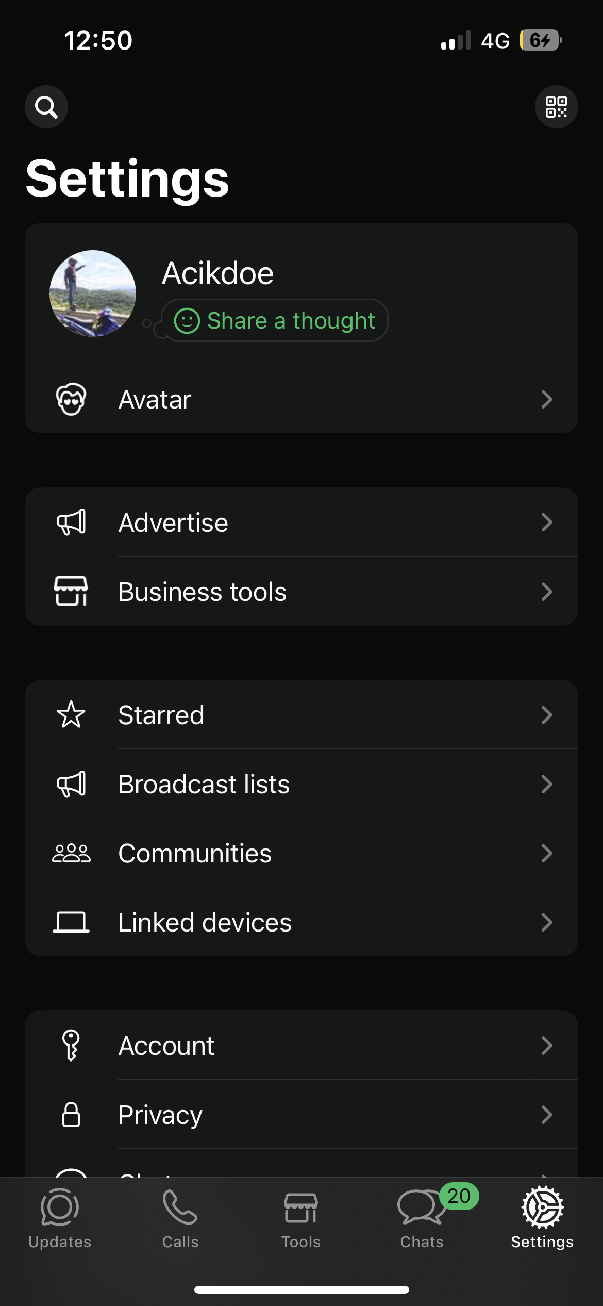Tap the Business tools storefront icon
This screenshot has height=1306, width=603.
click(x=71, y=591)
